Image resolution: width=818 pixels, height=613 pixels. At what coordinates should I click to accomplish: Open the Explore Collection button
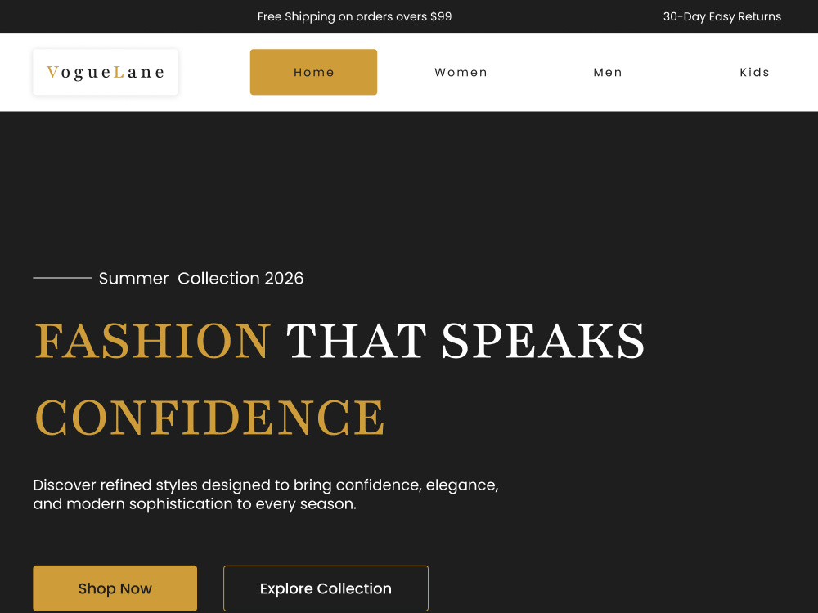pos(326,588)
